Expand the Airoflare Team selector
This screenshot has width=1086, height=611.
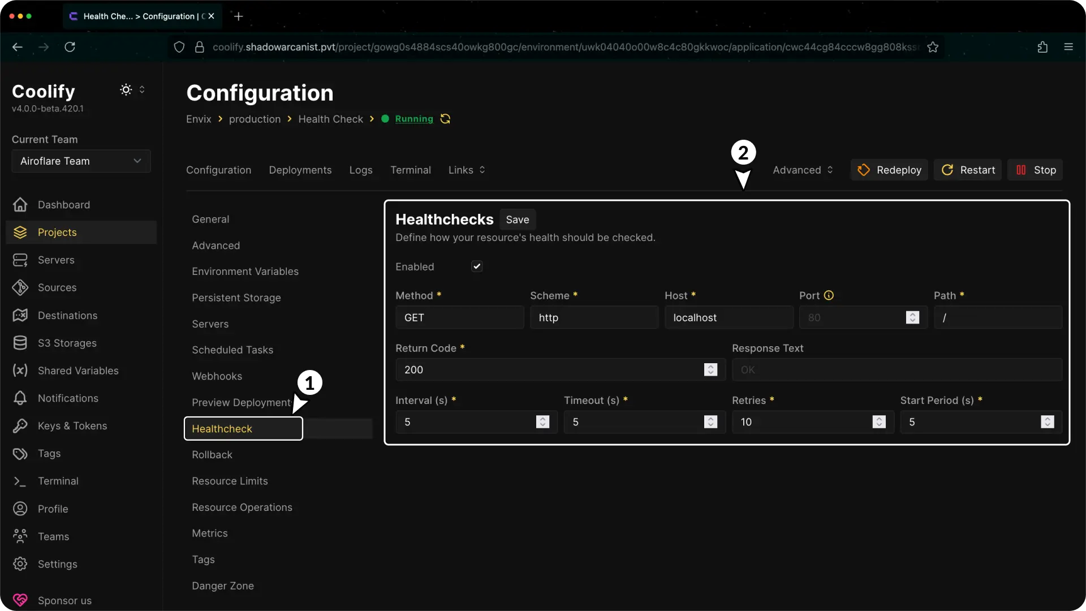pos(81,161)
